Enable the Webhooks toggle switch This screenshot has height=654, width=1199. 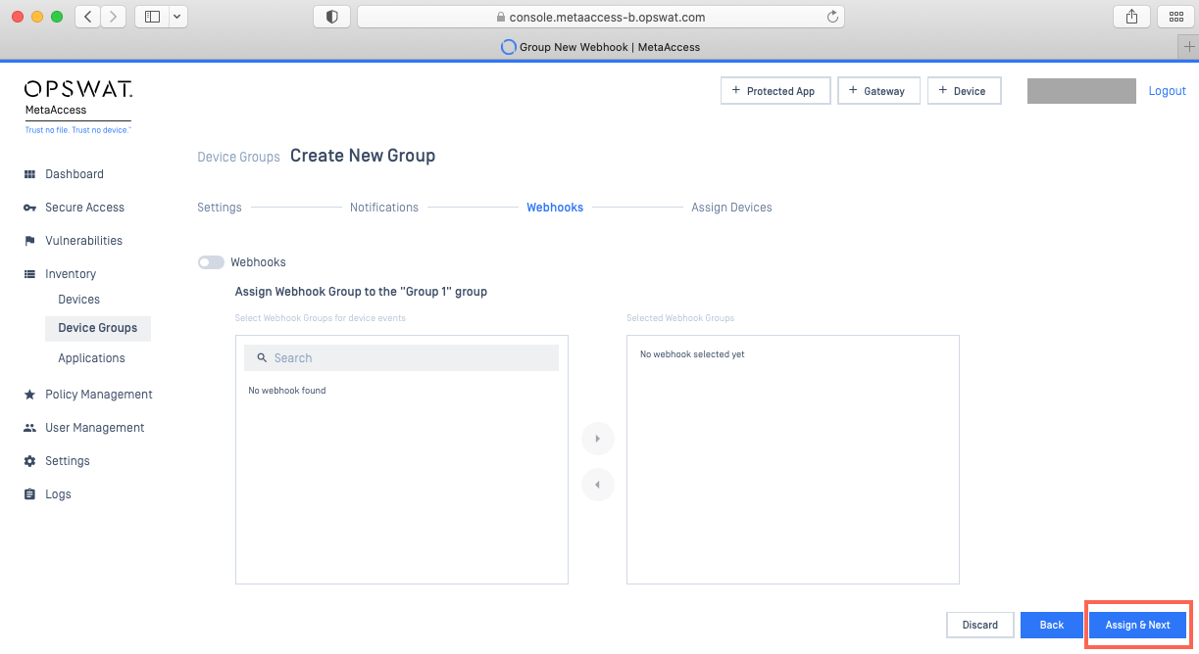(211, 262)
